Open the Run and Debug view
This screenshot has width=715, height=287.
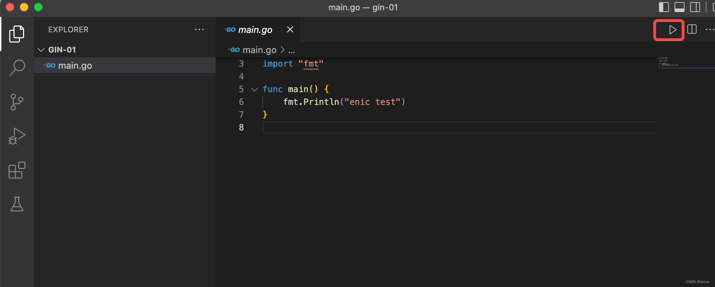click(17, 136)
